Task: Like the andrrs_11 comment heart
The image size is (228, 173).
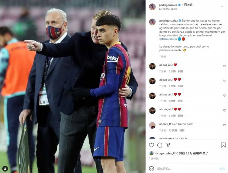Action: point(224,125)
